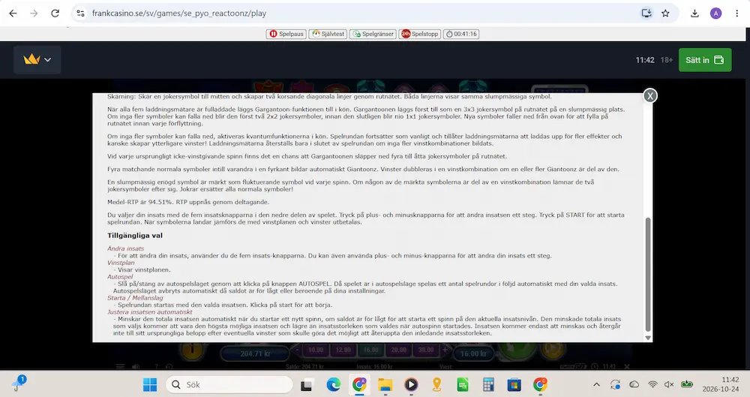
Task: Open Spelgränser limits settings
Action: (x=373, y=34)
